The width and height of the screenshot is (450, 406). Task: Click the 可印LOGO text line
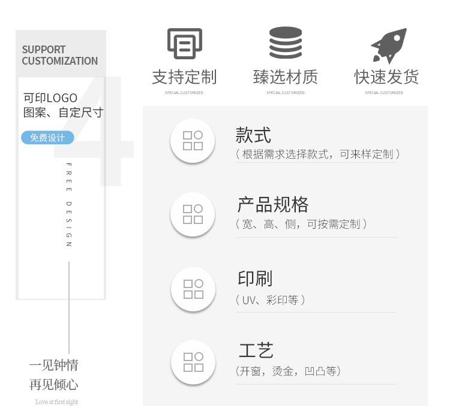click(50, 98)
